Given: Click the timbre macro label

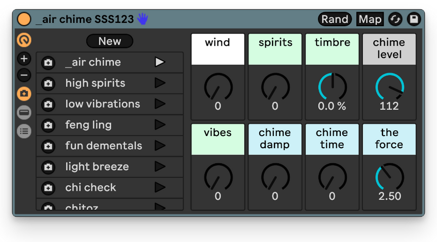Looking at the screenshot, I should 332,50.
